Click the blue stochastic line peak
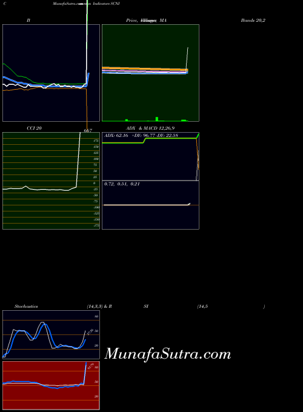This screenshot has width=303, height=412. tap(45, 324)
